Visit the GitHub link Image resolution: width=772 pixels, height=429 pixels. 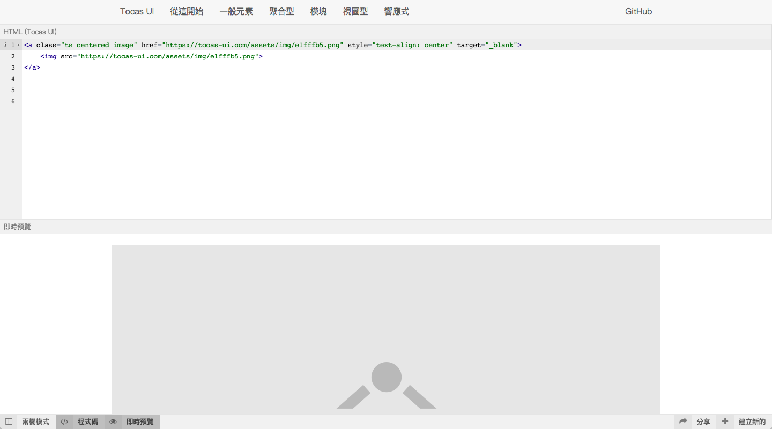coord(639,11)
